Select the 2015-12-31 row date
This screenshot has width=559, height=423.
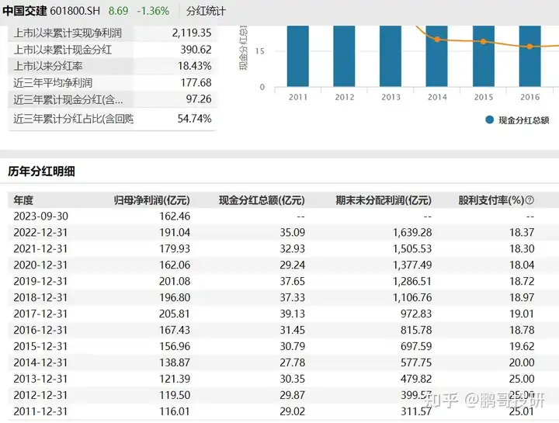pos(40,346)
